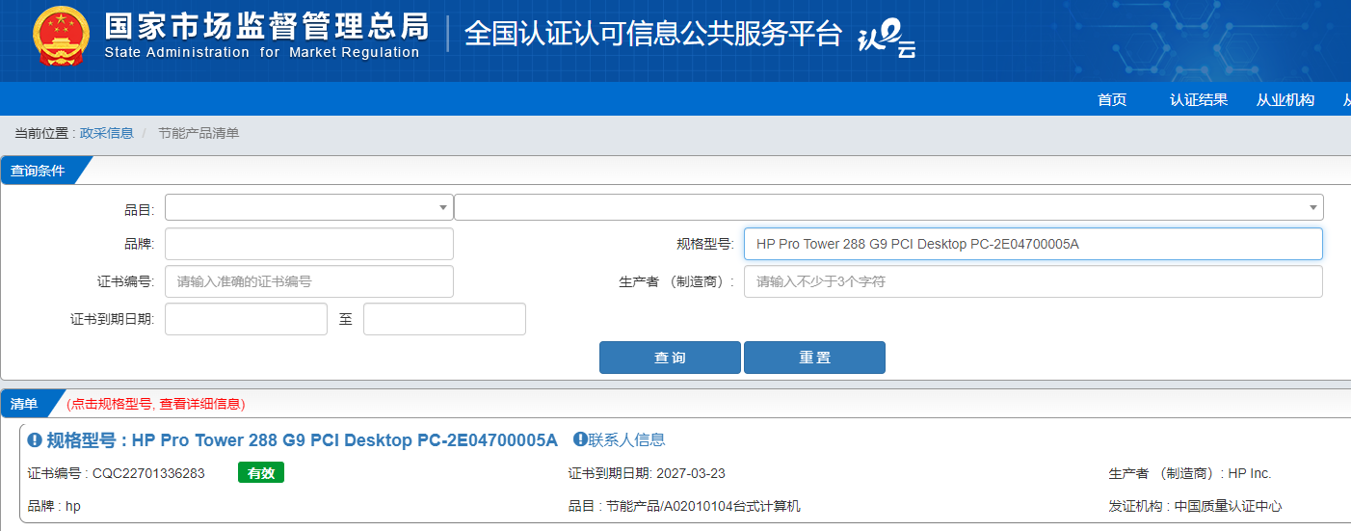Click the certificate expiry end date field
The height and width of the screenshot is (531, 1351).
[444, 319]
